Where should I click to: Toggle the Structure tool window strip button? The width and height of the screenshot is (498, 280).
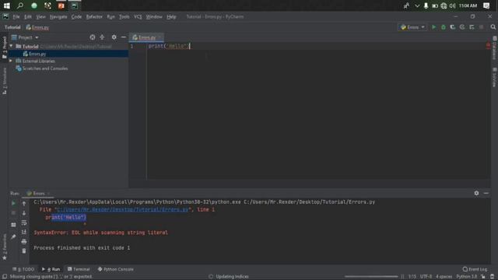pyautogui.click(x=5, y=81)
